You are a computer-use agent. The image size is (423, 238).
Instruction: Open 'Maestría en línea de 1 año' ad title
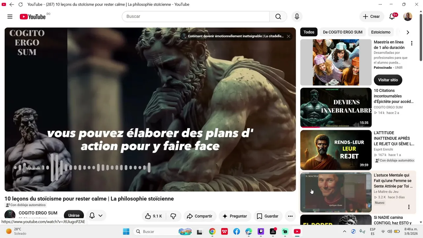point(389,45)
